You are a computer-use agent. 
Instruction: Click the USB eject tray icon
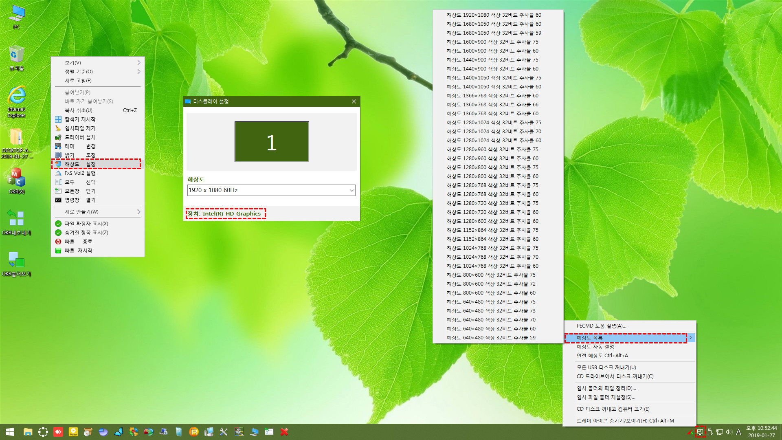[710, 432]
